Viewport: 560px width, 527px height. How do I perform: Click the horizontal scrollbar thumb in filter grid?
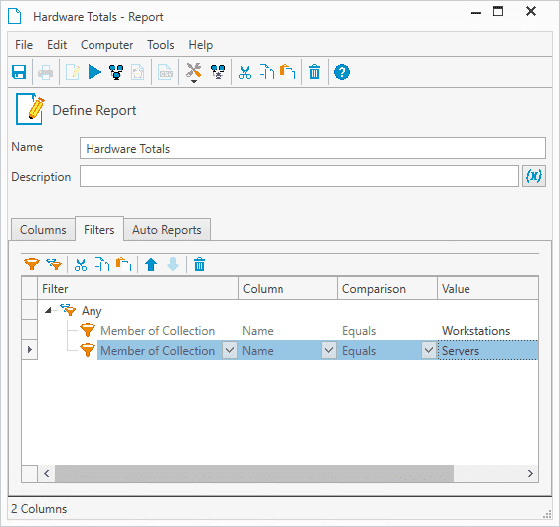[254, 473]
